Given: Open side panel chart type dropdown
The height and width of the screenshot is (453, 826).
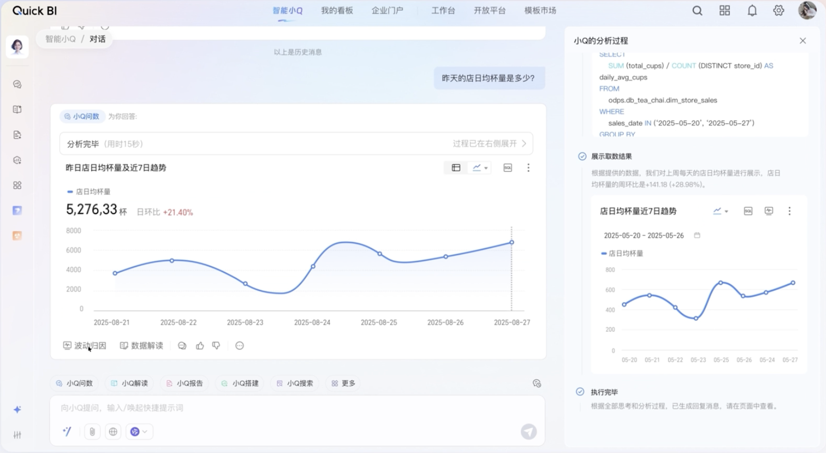Looking at the screenshot, I should coord(720,211).
